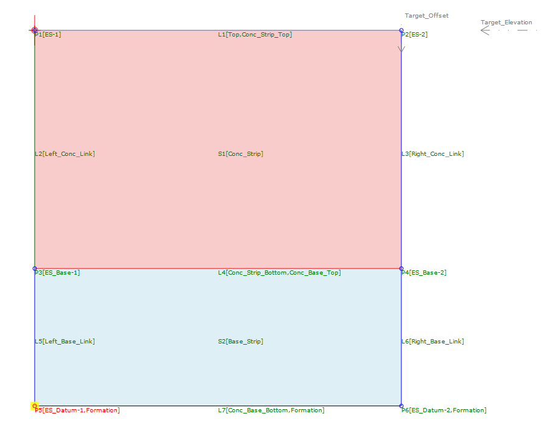This screenshot has width=544, height=422.
Task: Select point P2 node circle
Action: coord(401,30)
